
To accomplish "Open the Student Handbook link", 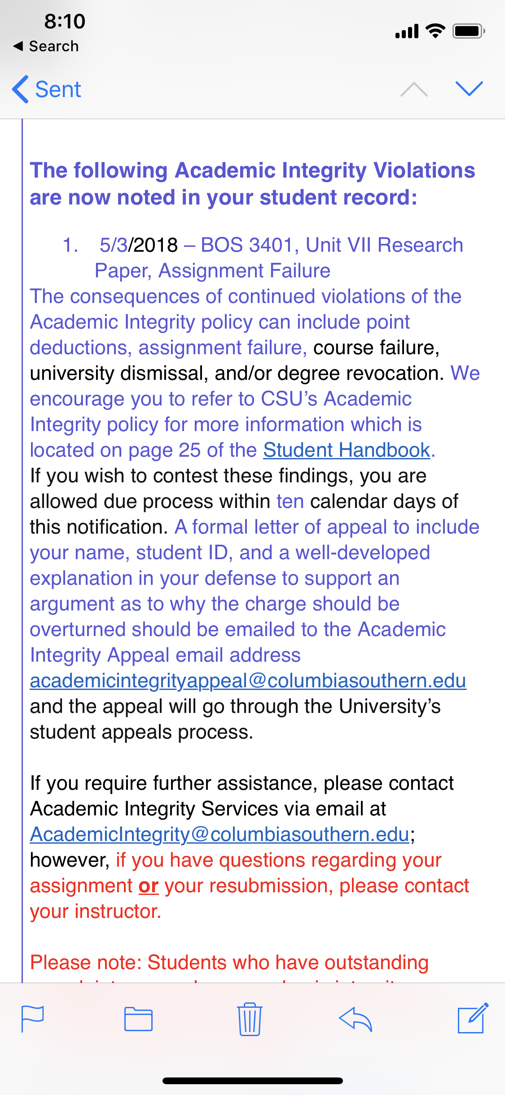I will 347,450.
